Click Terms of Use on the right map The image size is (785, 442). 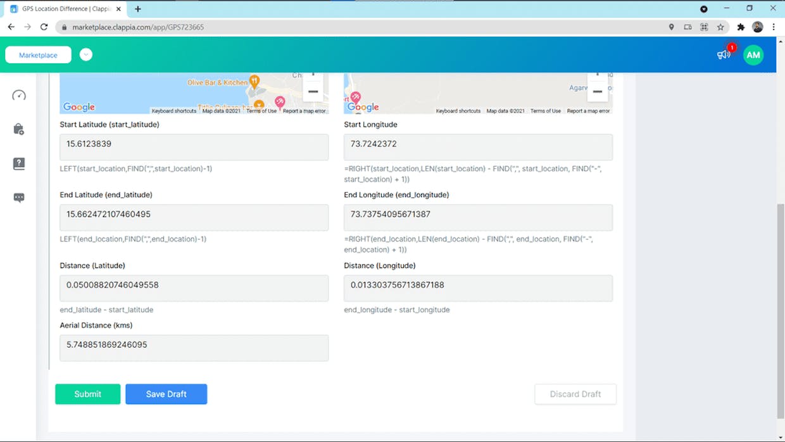coord(546,111)
